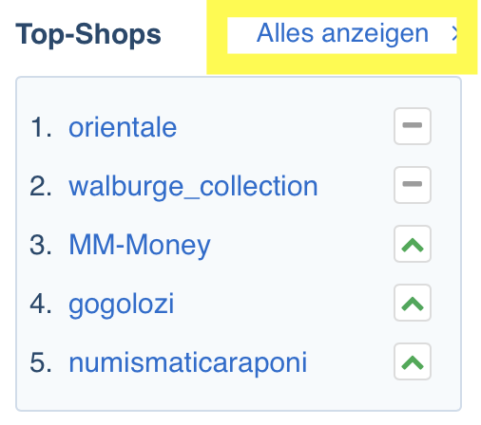Click the chevron arrow beside Alles anzeigen
The height and width of the screenshot is (425, 481).
454,34
